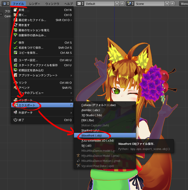Open the scene browse icon

coord(131,4)
